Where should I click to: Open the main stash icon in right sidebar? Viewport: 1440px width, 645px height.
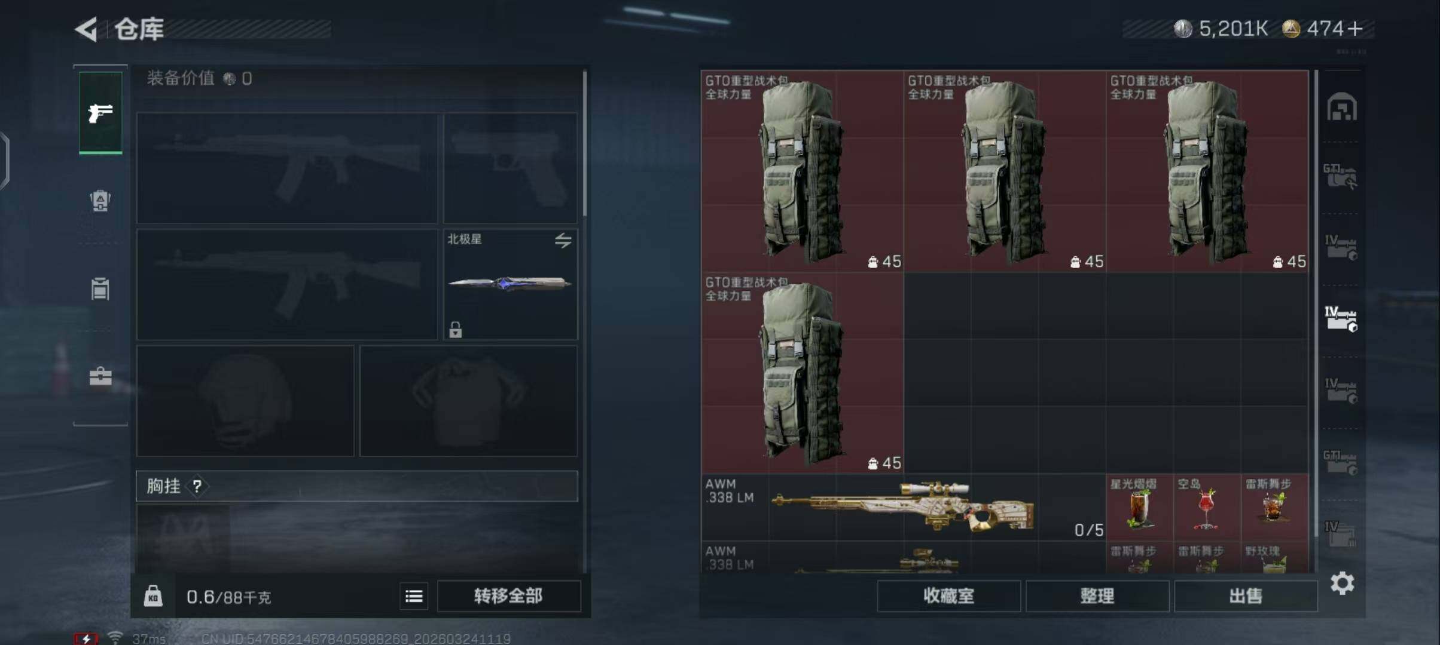(x=1341, y=107)
